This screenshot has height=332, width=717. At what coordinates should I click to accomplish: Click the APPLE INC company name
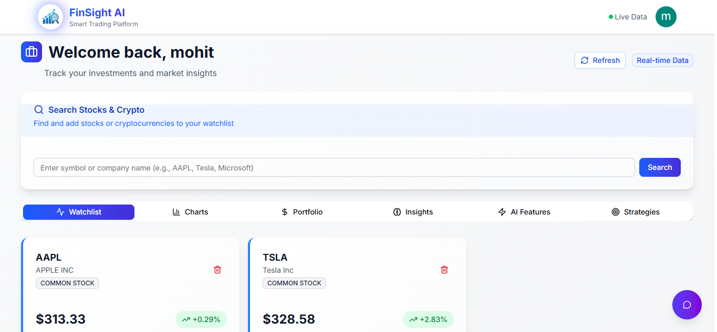(55, 270)
